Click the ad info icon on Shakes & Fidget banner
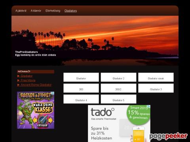This screenshot has width=190, height=142. coord(53,93)
